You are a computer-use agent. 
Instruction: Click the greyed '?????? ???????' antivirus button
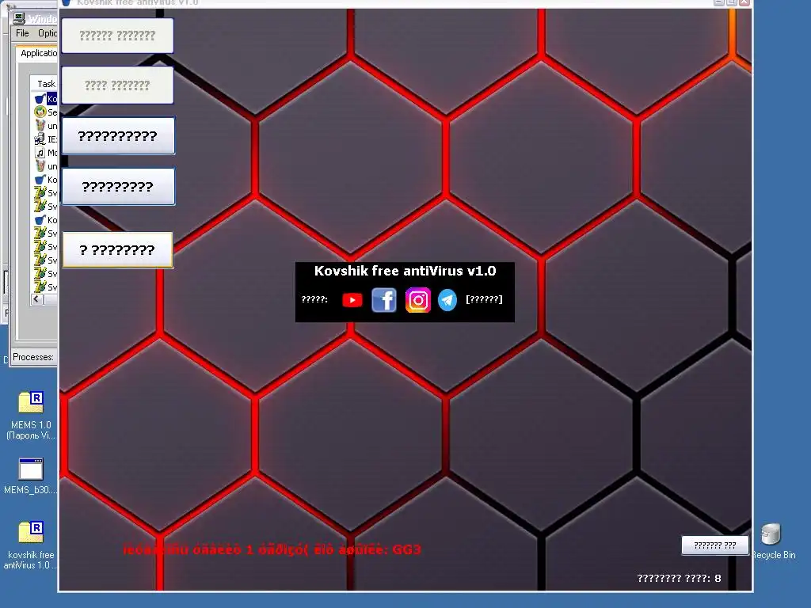117,36
